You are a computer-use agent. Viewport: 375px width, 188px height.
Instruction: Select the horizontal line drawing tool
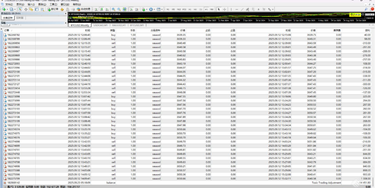pos(237,9)
